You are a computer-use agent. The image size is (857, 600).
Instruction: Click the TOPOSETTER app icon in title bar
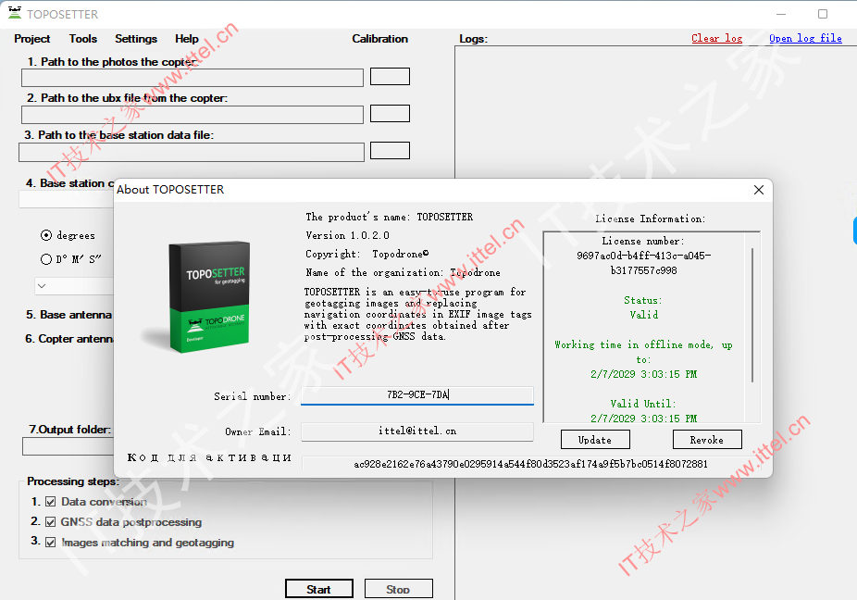click(x=15, y=13)
